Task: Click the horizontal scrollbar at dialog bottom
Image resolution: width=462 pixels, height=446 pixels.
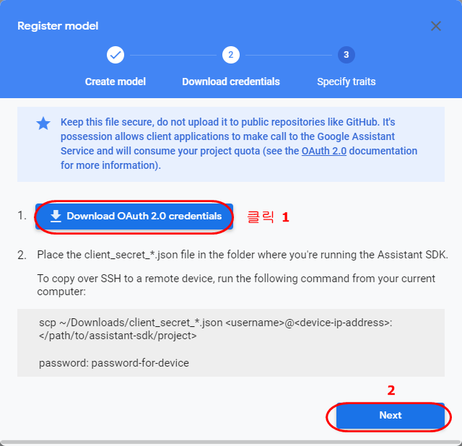Action: (231, 443)
